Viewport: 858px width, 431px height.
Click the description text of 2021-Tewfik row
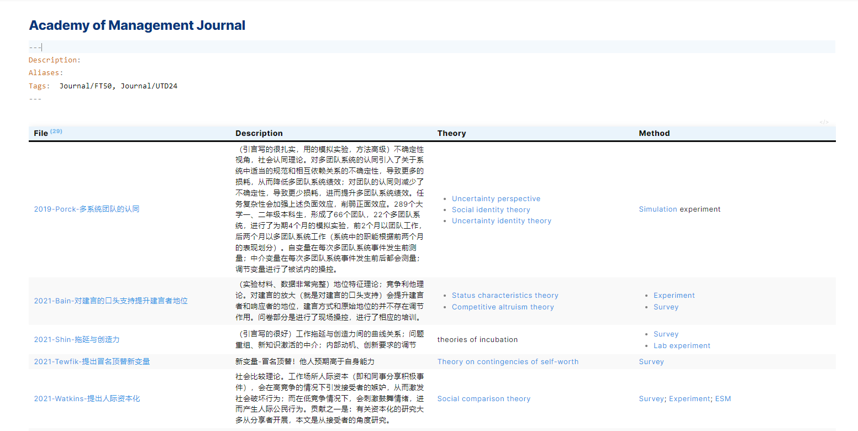(305, 361)
